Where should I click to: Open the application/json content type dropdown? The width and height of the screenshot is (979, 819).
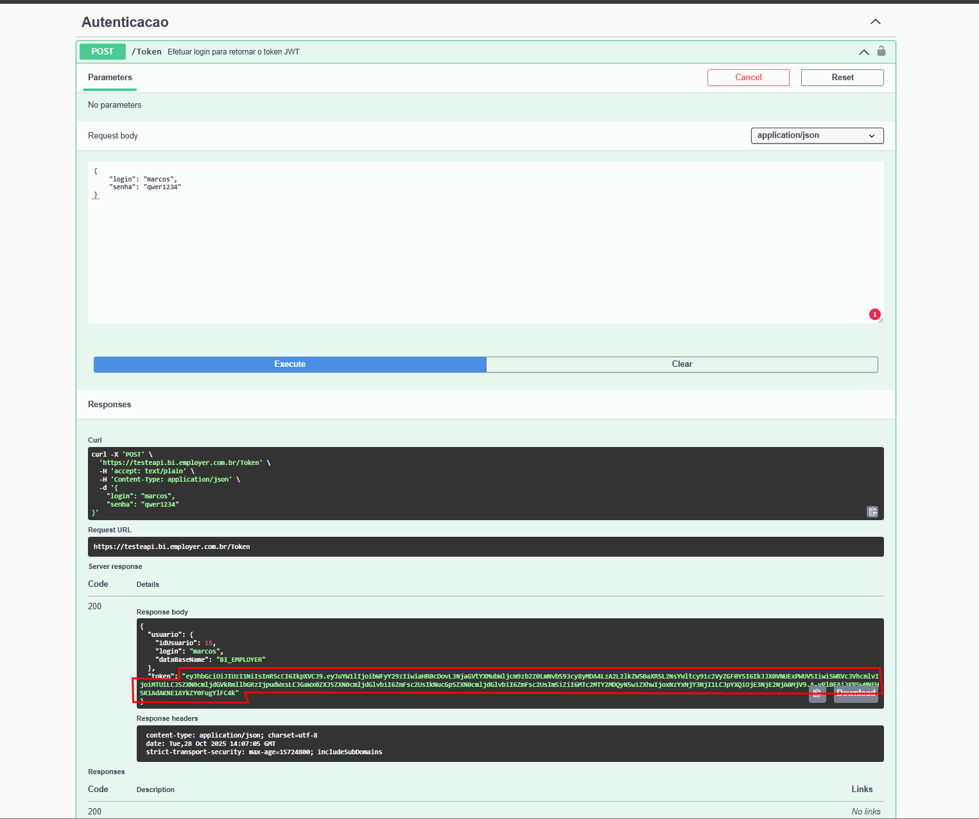pos(817,135)
